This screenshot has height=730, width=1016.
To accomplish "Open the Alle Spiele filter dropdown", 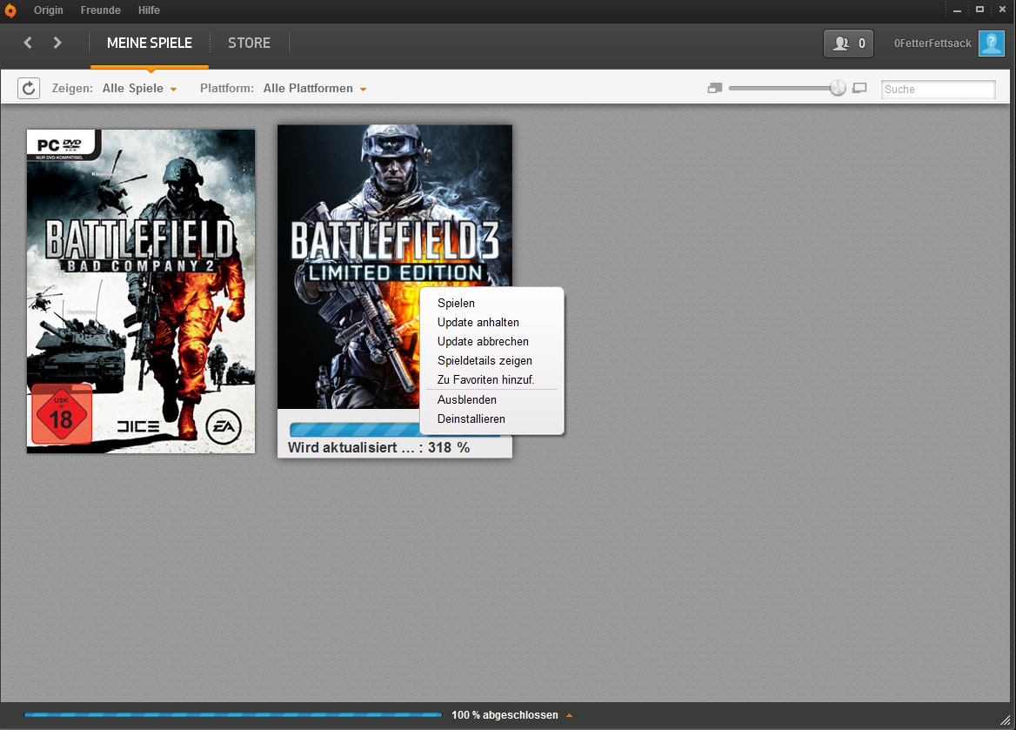I will click(139, 88).
